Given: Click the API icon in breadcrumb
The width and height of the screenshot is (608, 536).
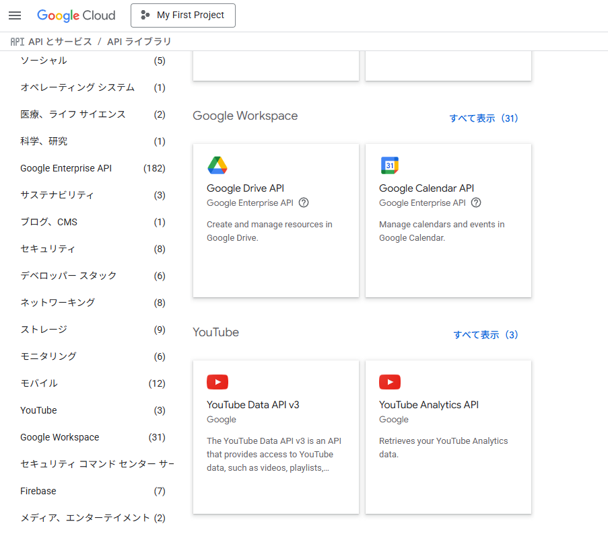Looking at the screenshot, I should click(x=17, y=42).
